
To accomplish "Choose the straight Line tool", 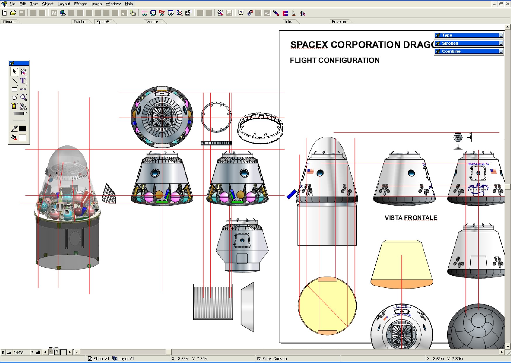I will tap(14, 80).
